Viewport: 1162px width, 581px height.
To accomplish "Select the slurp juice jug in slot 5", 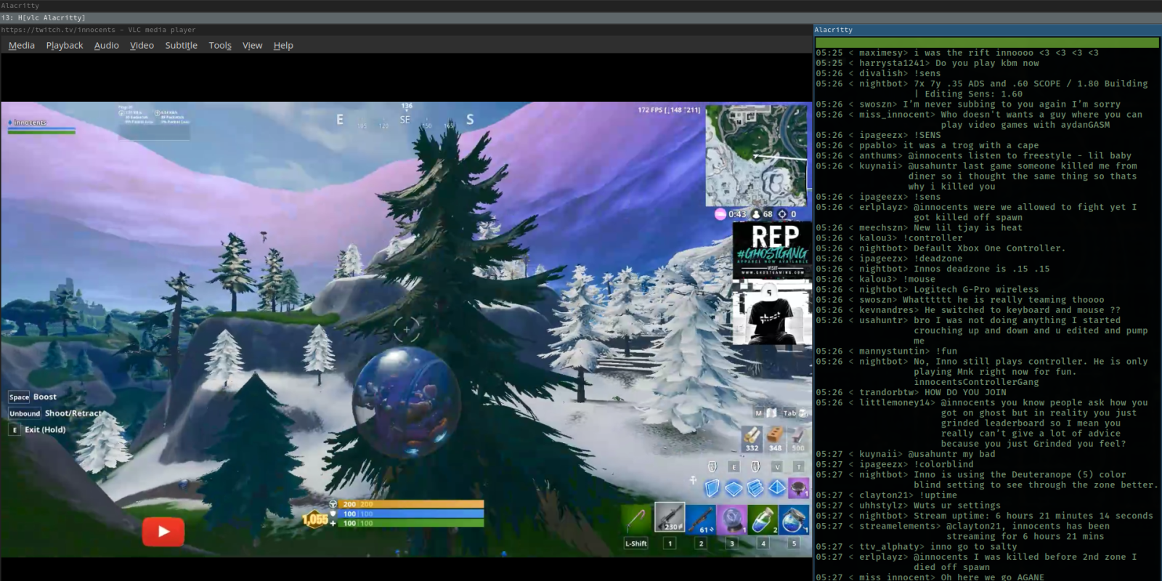I will coord(794,519).
